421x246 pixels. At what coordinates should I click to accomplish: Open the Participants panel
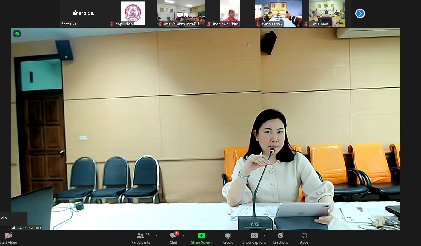coord(141,239)
